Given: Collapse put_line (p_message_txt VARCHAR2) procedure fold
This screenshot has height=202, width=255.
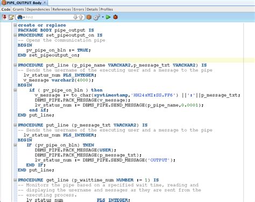Looking at the screenshot, I should coord(15,125).
